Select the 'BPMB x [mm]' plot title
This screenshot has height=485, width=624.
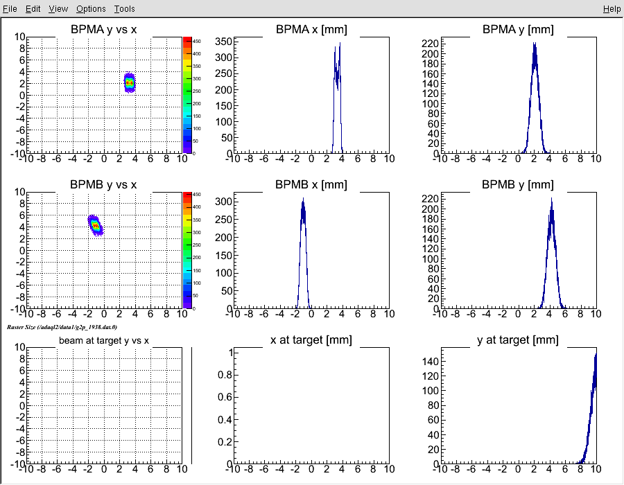coord(311,185)
